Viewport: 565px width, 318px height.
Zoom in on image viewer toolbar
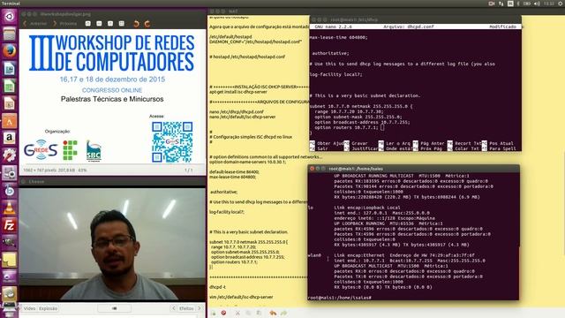(x=88, y=24)
